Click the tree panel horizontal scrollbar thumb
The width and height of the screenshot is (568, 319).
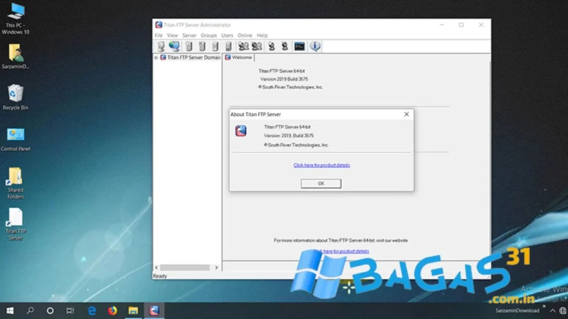click(x=185, y=267)
